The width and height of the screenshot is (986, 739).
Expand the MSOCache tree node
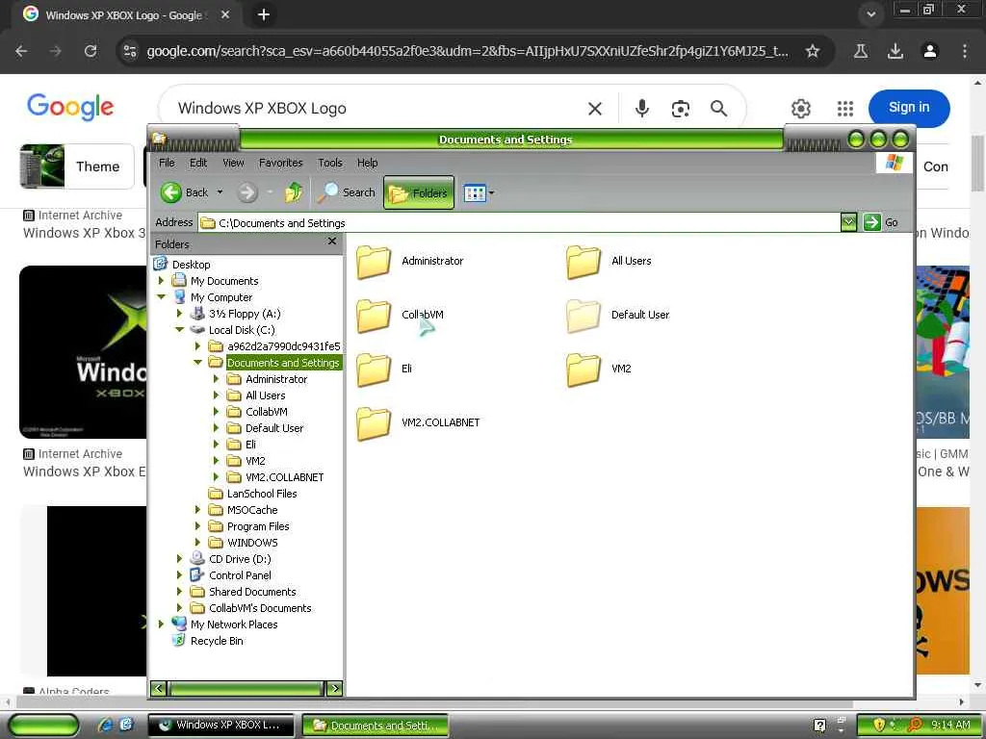click(197, 509)
